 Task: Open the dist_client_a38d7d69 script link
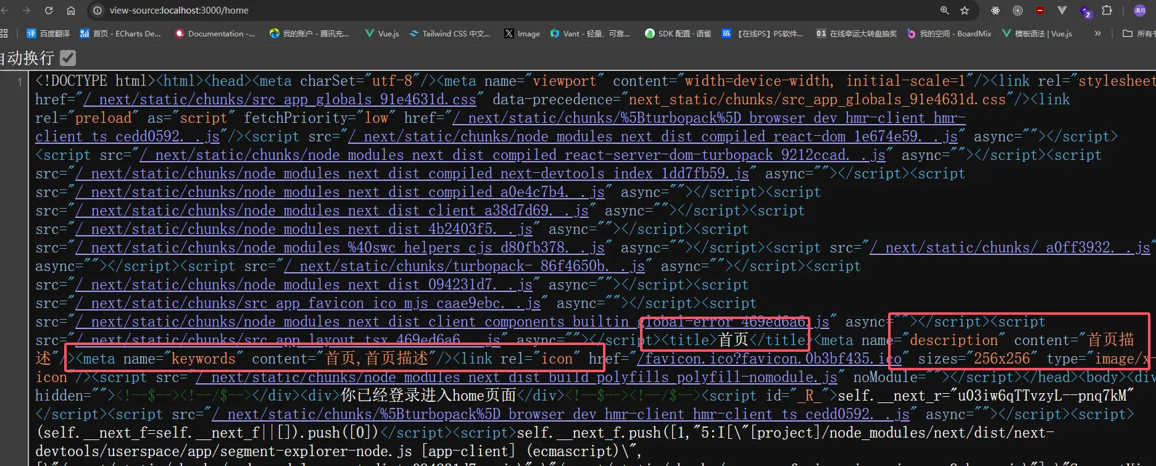point(332,210)
